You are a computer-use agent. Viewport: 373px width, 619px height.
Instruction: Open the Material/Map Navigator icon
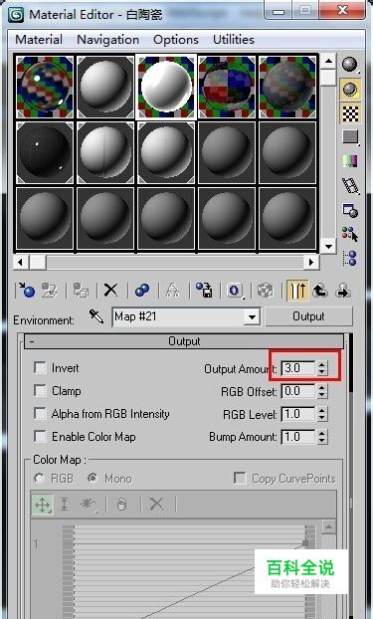[x=350, y=258]
